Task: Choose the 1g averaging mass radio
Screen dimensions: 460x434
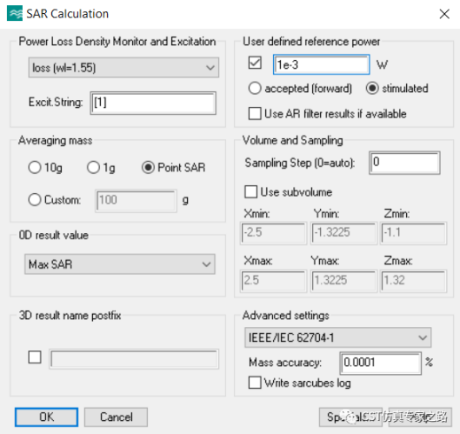Action: [93, 168]
